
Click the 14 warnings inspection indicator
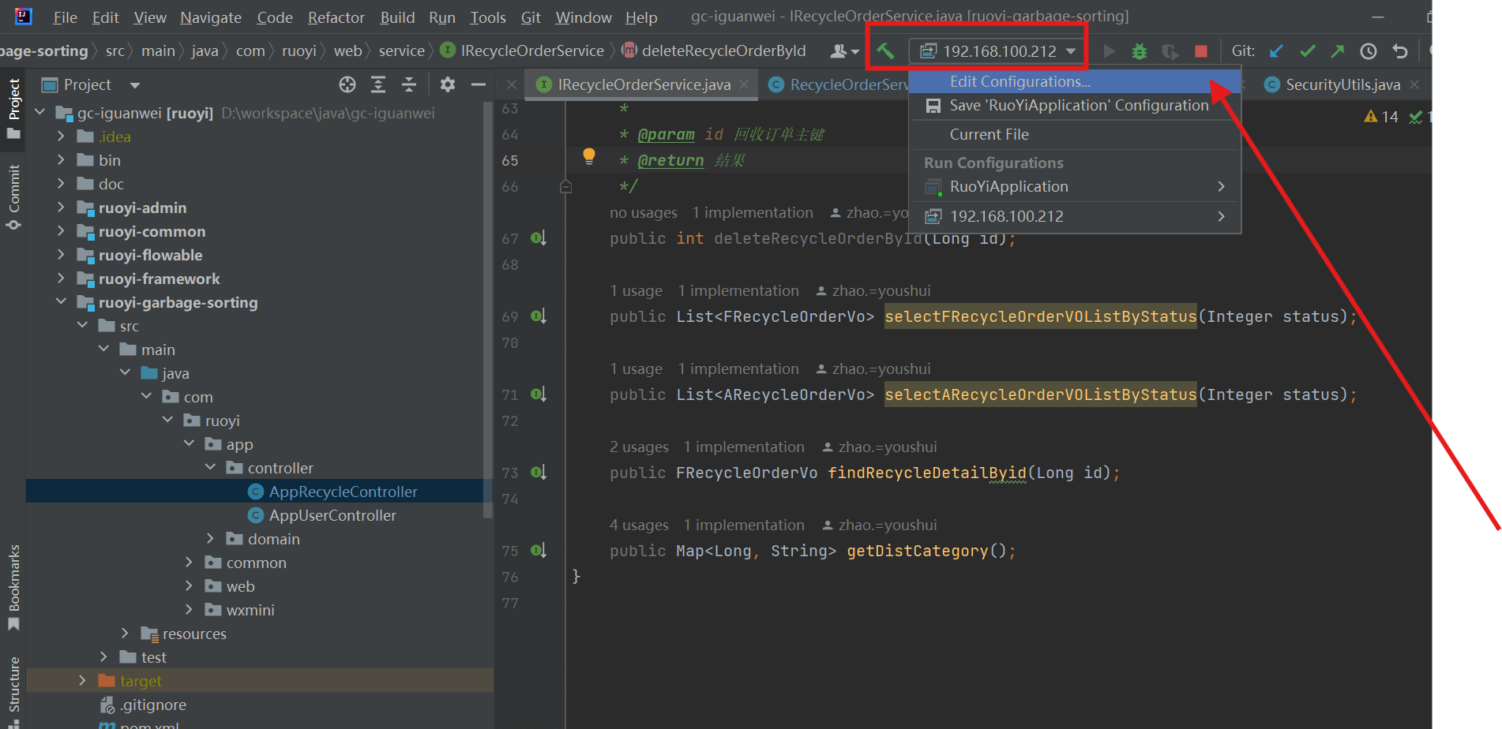click(x=1382, y=118)
